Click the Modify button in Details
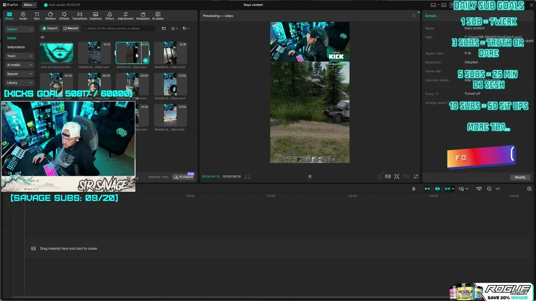 click(x=520, y=177)
